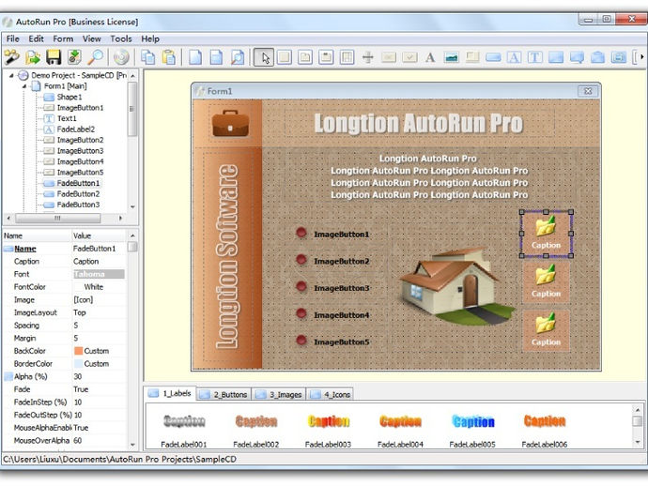
Task: Select ImageButton4 in the project tree
Action: (80, 161)
